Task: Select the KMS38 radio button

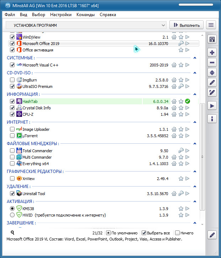Action: click(12, 209)
